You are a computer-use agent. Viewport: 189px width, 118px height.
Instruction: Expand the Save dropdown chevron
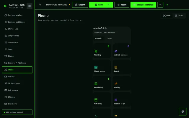(108, 5)
